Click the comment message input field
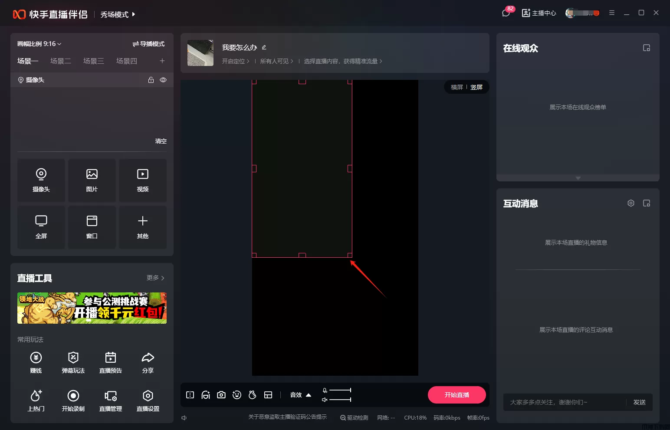Viewport: 670px width, 430px height. 564,402
